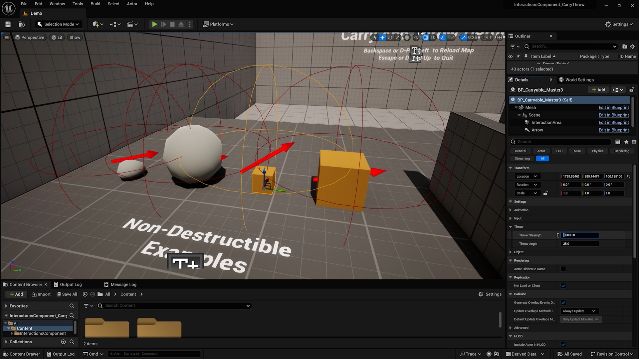
Task: Click the Save current level icon
Action: pos(8,24)
